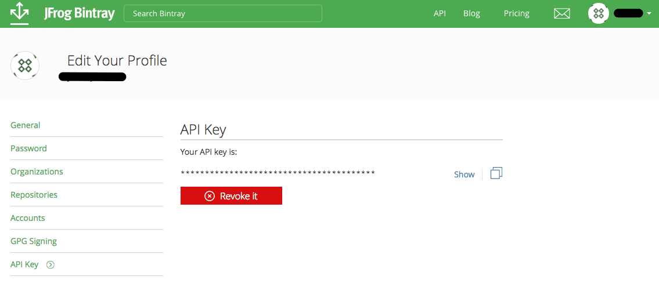
Task: Show the hidden API key
Action: click(x=464, y=175)
